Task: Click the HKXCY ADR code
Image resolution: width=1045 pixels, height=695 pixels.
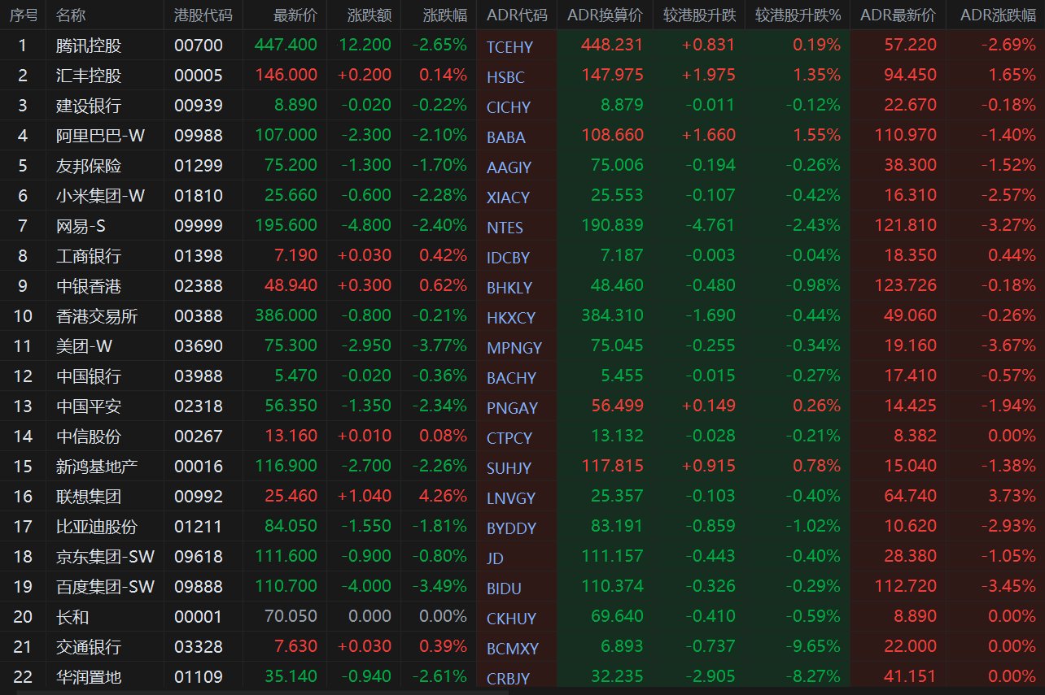Action: click(x=511, y=318)
